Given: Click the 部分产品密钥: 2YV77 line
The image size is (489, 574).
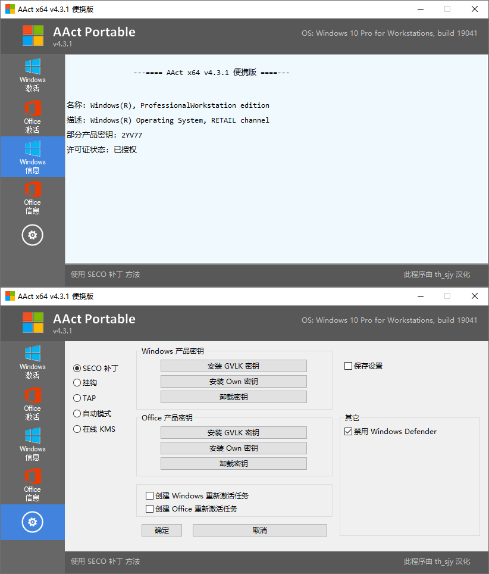Looking at the screenshot, I should pyautogui.click(x=104, y=135).
